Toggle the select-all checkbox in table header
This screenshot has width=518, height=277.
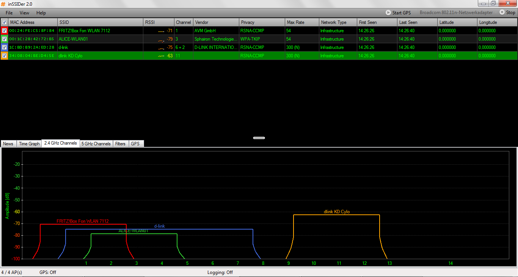[4, 22]
